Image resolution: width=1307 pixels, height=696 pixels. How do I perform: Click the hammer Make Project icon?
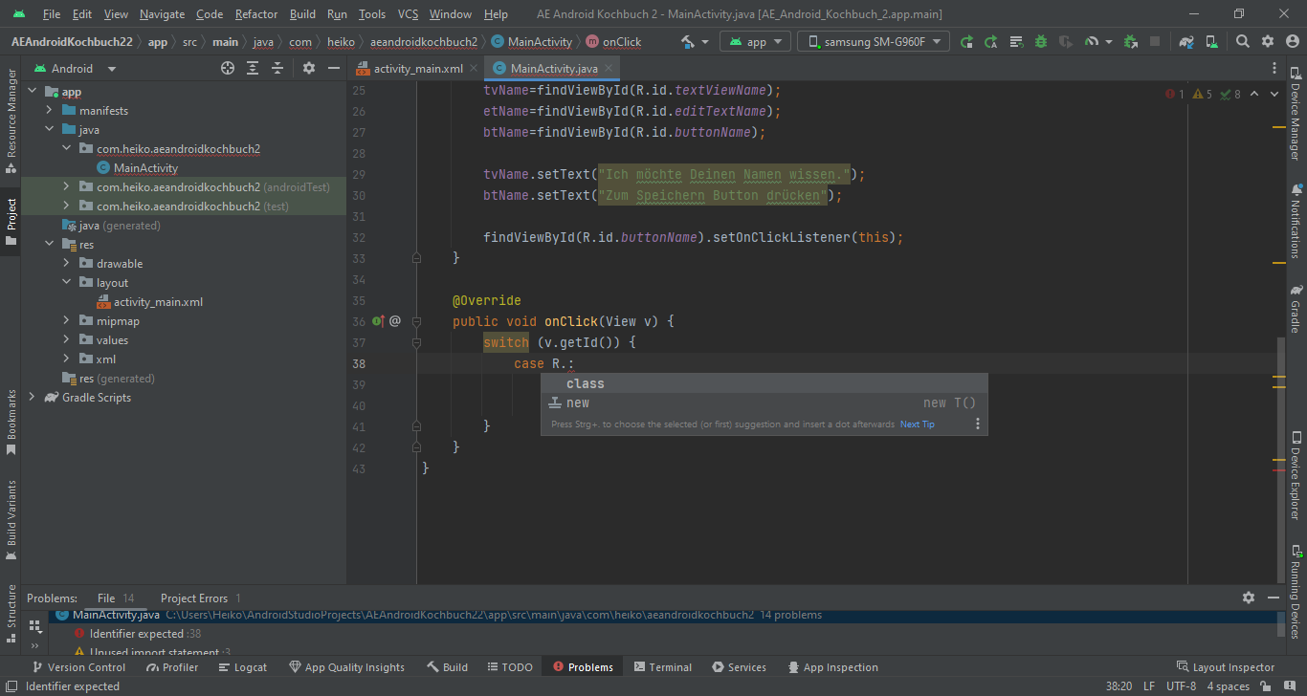coord(688,42)
